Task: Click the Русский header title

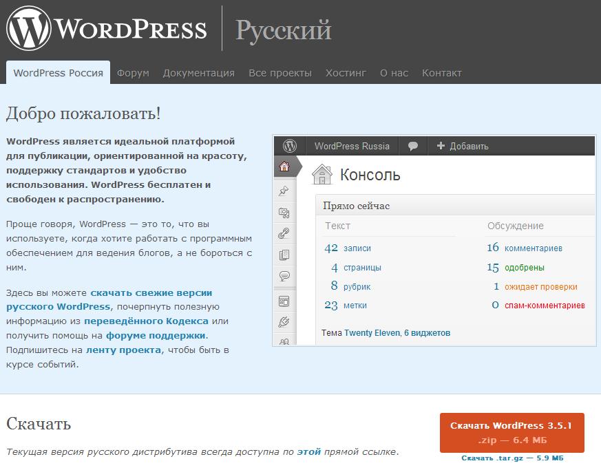Action: click(283, 30)
